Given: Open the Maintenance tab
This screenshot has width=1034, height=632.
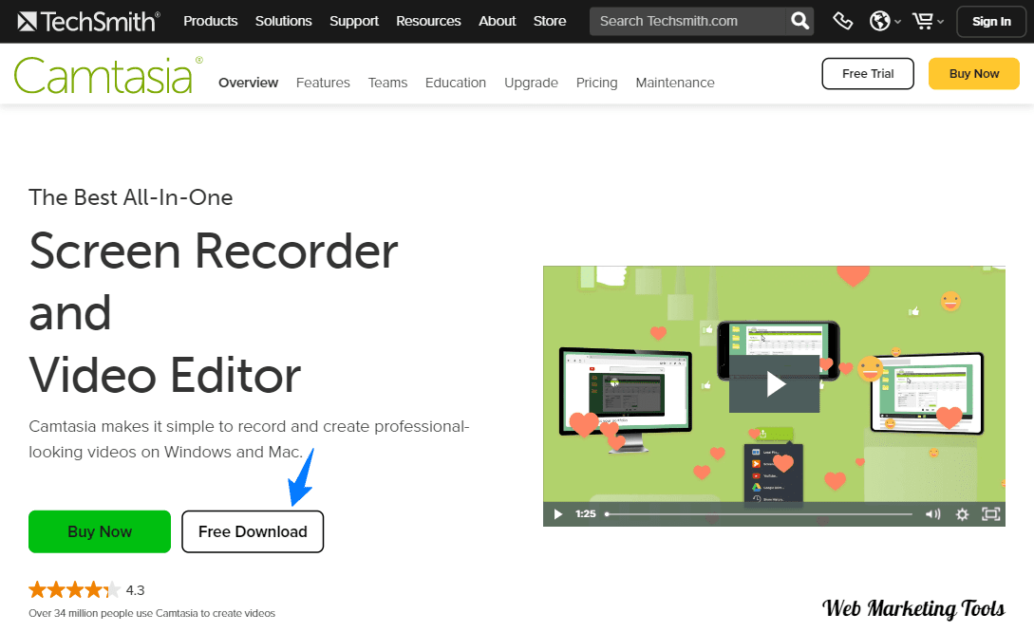Looking at the screenshot, I should point(675,83).
